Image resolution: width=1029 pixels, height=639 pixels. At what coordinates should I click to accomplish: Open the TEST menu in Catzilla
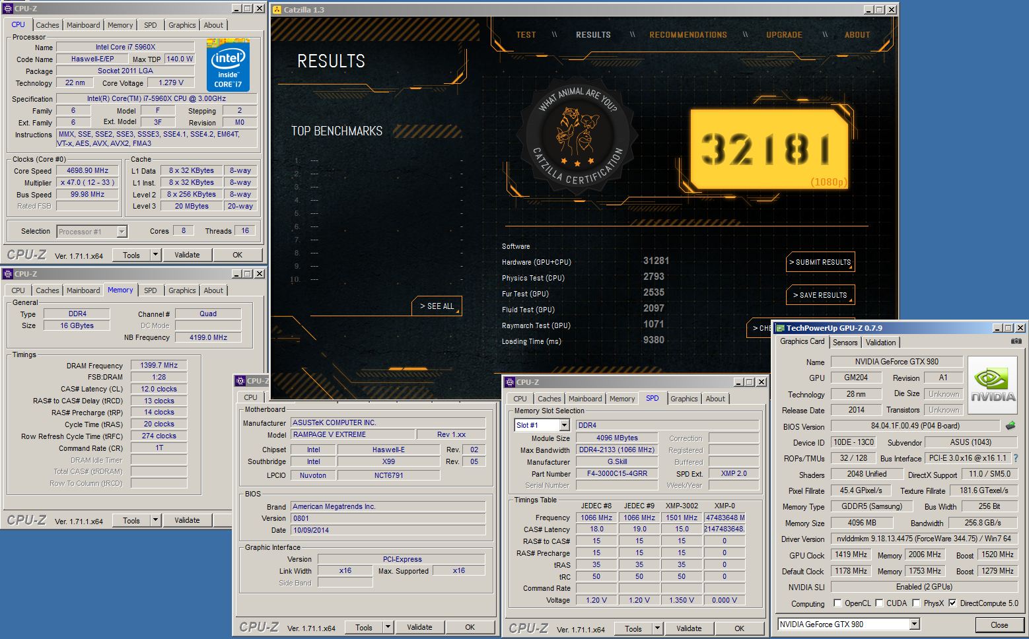point(526,35)
